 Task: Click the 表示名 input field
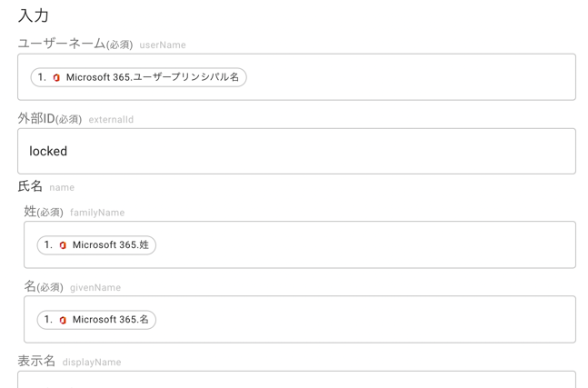(296, 380)
